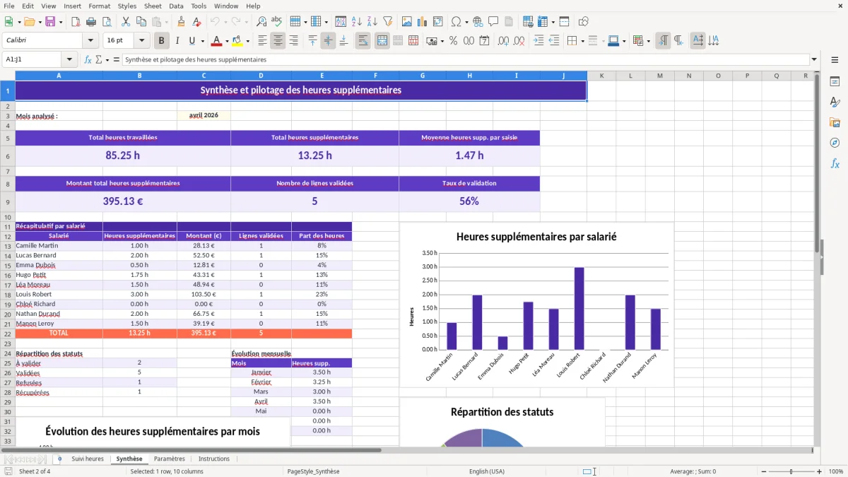
Task: Open Conditional formatting dropdown arrow
Action: (x=648, y=41)
